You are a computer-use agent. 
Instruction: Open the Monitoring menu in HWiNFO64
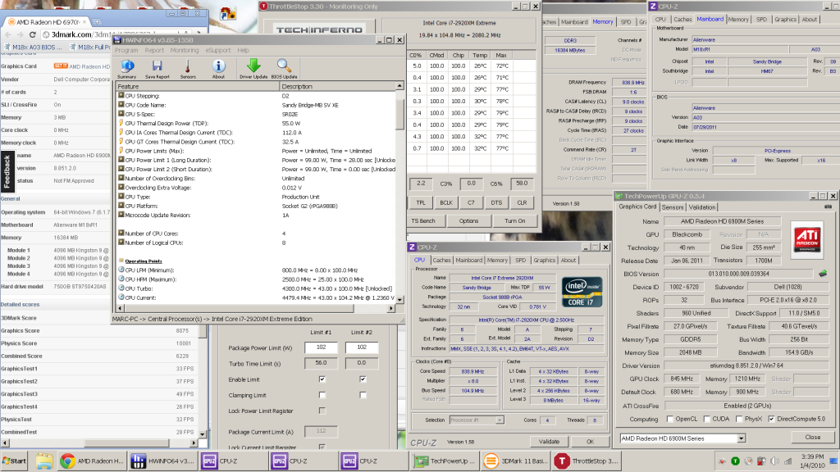click(185, 50)
